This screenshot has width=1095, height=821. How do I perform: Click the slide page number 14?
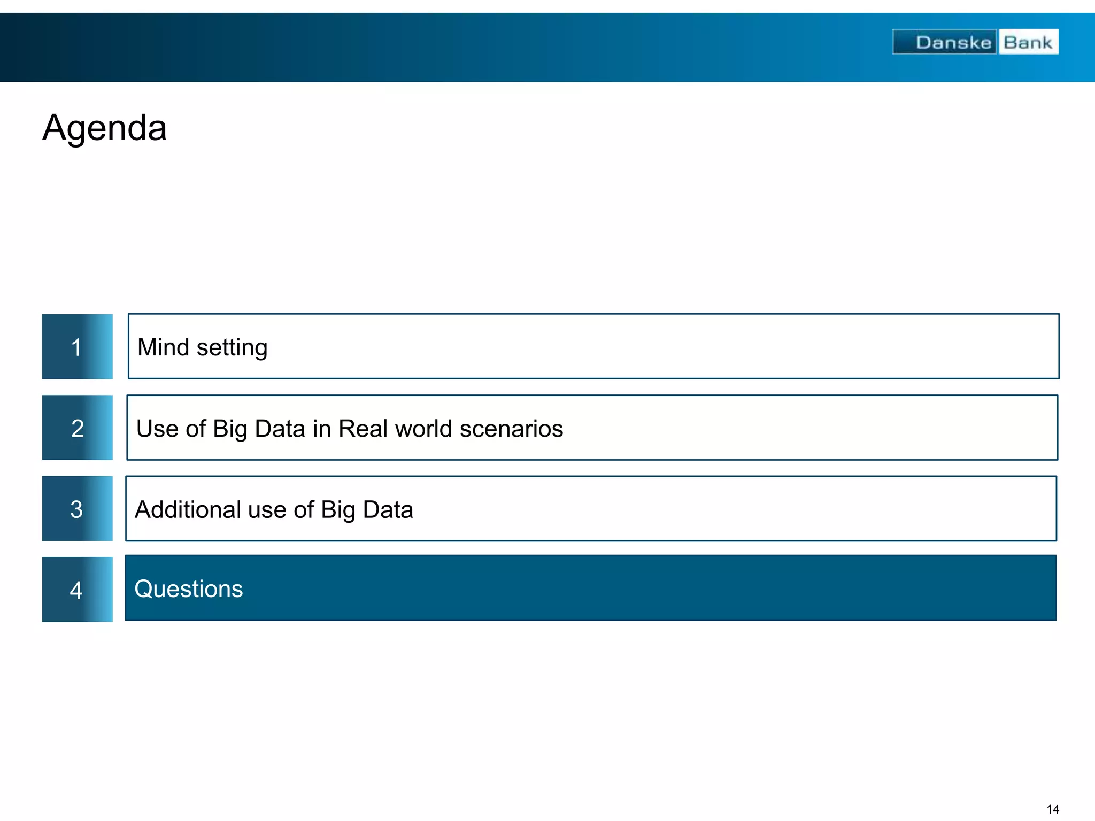[1053, 809]
